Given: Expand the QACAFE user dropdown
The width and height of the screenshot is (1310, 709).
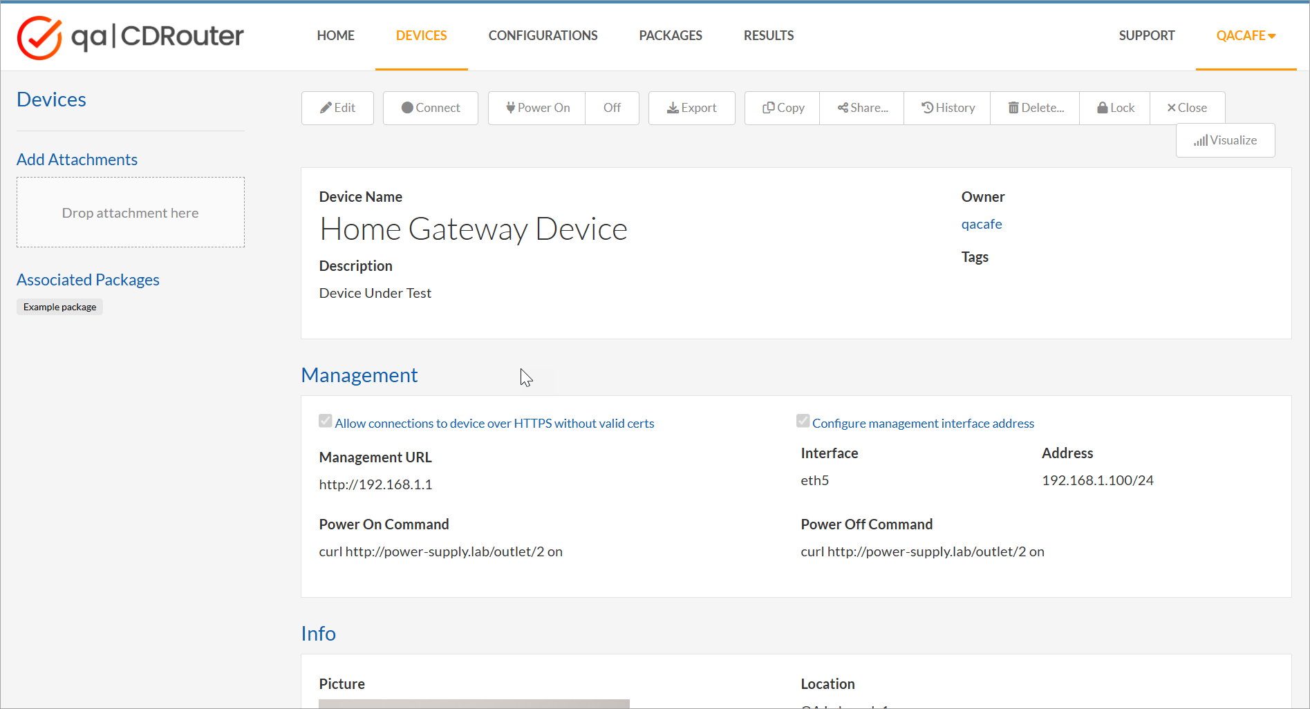Looking at the screenshot, I should coord(1246,35).
